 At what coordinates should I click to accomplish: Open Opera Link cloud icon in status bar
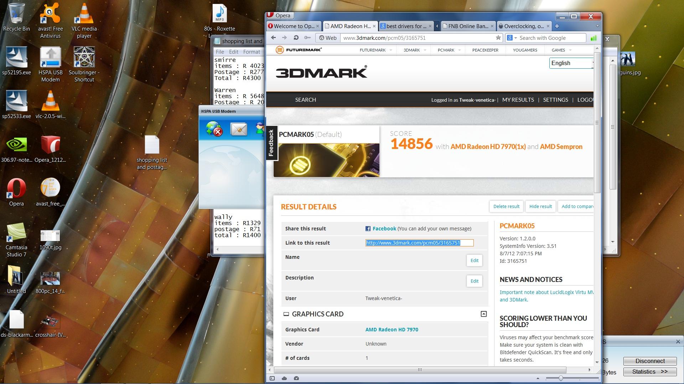click(x=284, y=378)
